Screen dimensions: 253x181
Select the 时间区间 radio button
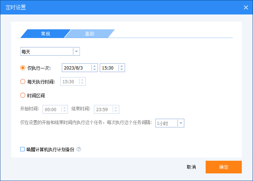coord(23,95)
